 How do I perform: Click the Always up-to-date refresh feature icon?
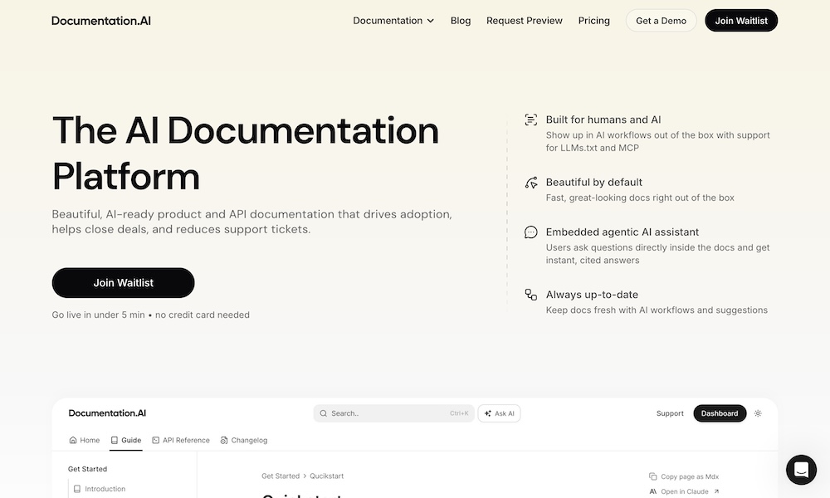pyautogui.click(x=530, y=295)
